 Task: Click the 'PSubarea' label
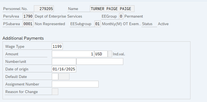point(11,24)
